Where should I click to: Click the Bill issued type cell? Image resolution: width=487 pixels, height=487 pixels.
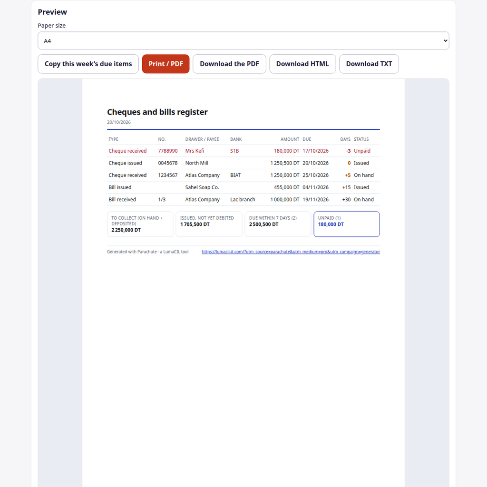coord(120,187)
